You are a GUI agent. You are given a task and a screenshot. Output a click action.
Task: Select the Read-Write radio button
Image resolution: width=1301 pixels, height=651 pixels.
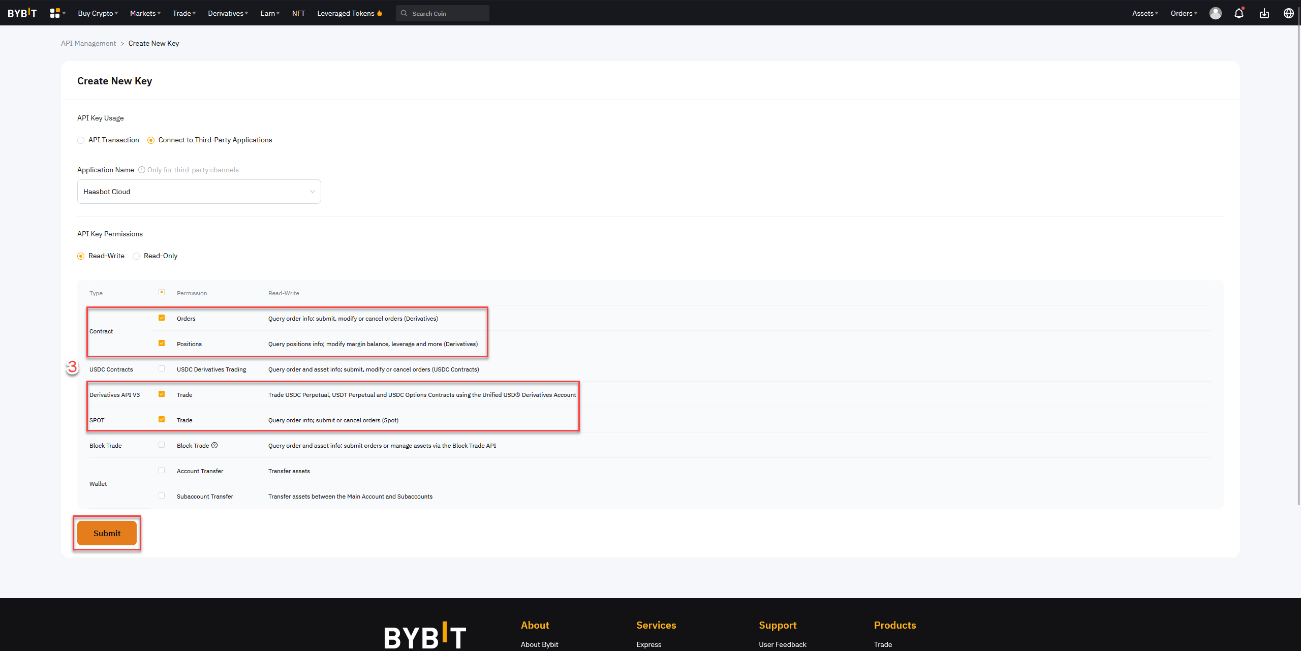[x=80, y=256]
